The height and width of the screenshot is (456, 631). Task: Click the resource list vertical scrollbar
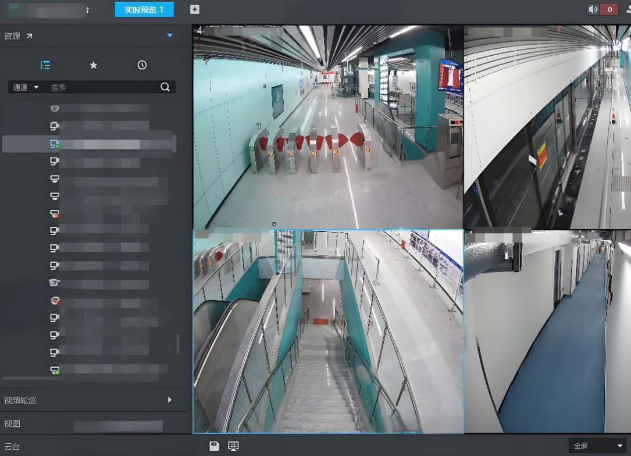[178, 343]
